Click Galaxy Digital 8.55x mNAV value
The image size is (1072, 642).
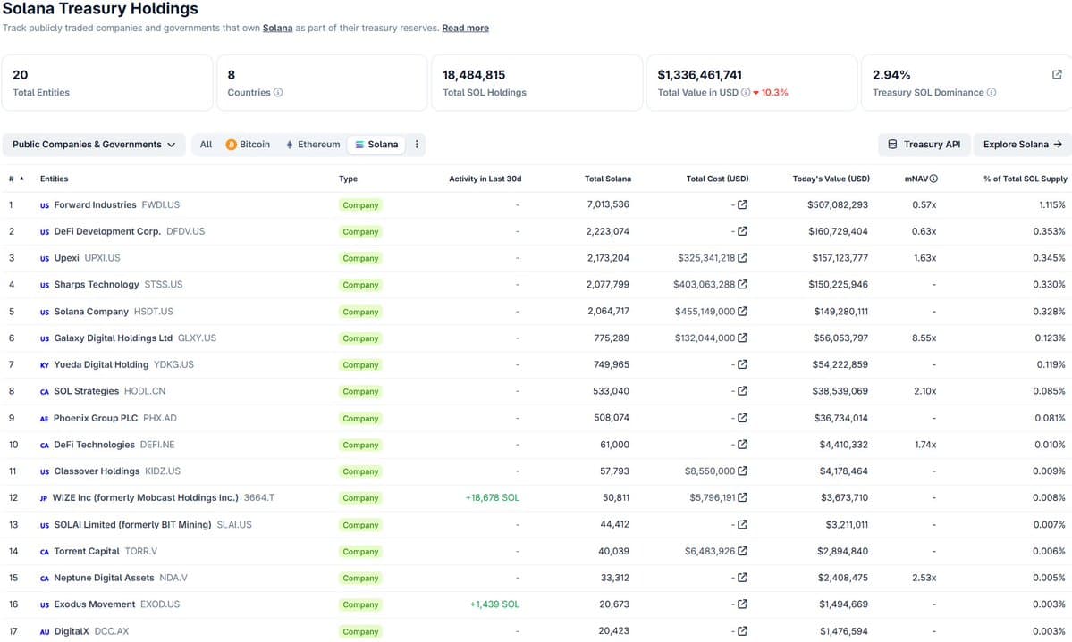click(x=924, y=338)
